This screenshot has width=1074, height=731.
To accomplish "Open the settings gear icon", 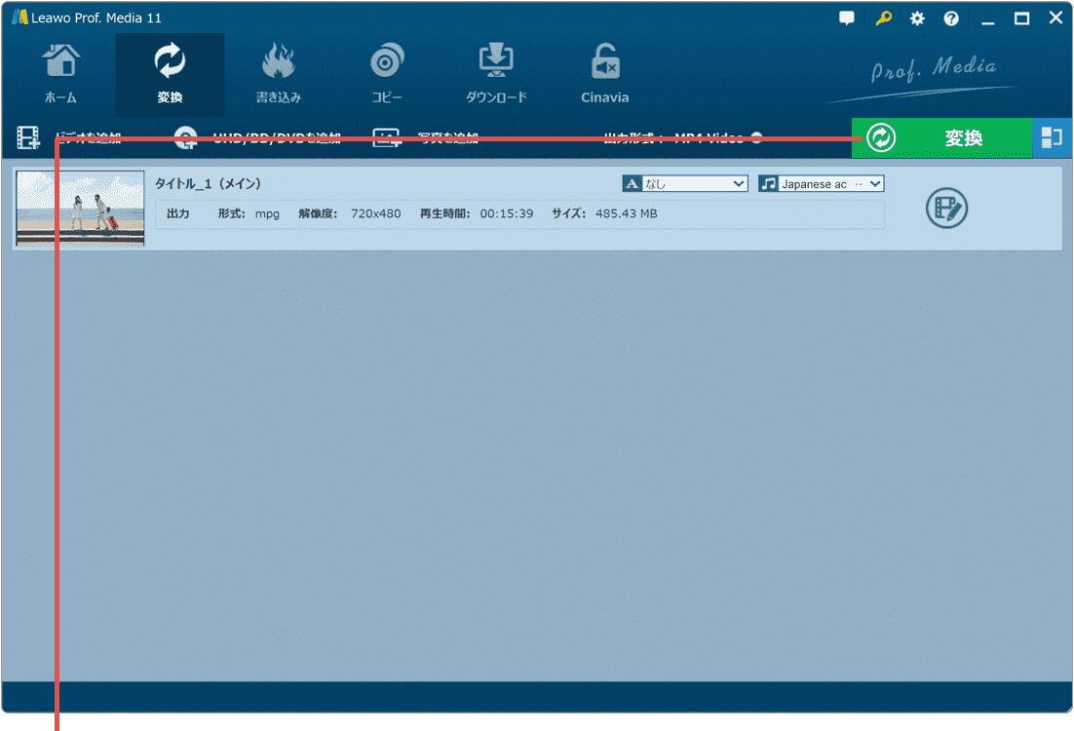I will [916, 18].
